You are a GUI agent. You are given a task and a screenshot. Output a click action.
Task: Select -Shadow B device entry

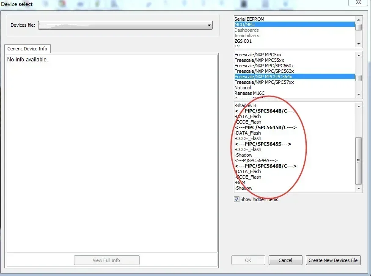(x=294, y=105)
